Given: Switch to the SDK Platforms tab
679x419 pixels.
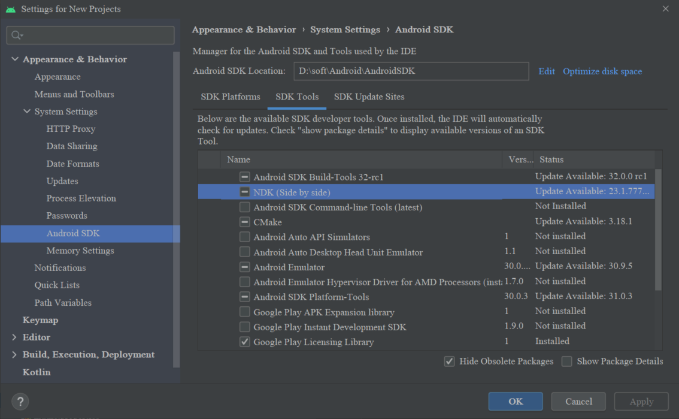Looking at the screenshot, I should pos(231,97).
